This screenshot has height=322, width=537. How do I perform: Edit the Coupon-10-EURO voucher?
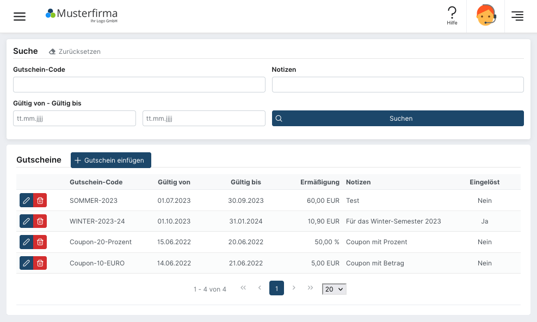click(26, 263)
